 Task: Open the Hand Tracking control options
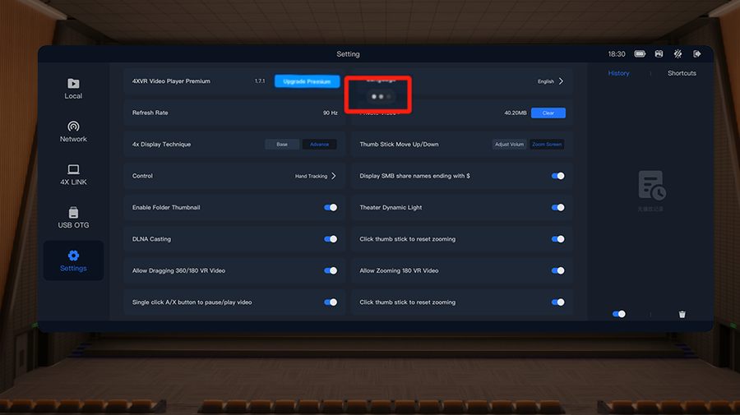tap(316, 176)
